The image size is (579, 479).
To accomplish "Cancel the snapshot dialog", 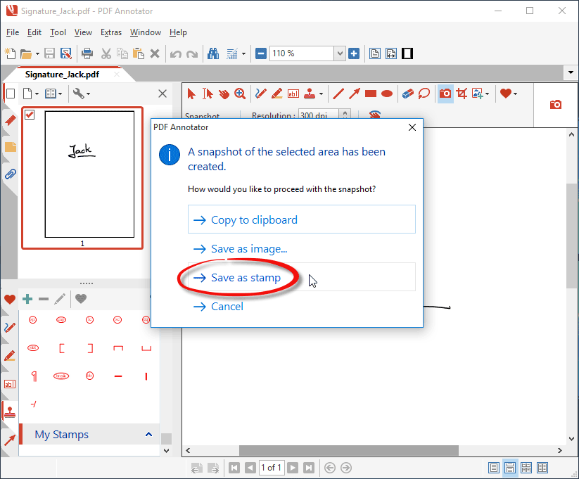I will pyautogui.click(x=228, y=306).
